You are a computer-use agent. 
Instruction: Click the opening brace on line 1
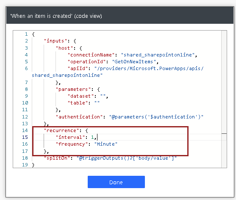(33, 34)
